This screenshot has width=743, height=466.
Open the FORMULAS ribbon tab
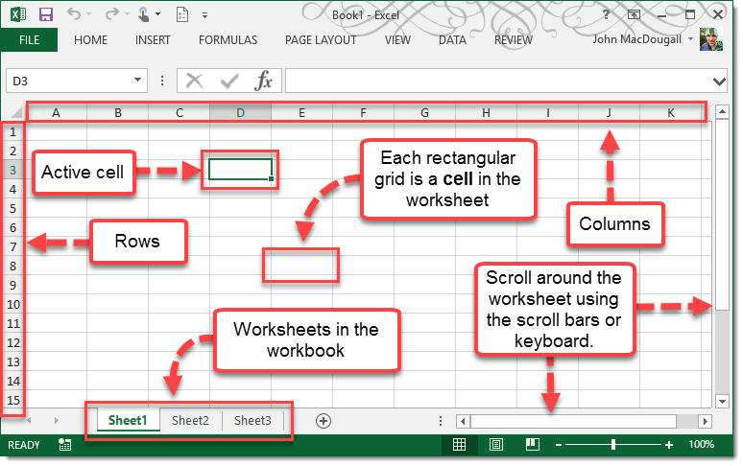point(228,40)
